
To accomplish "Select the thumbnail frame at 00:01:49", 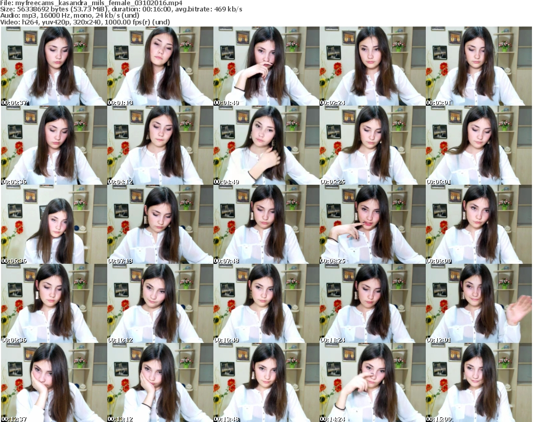I will coord(266,66).
